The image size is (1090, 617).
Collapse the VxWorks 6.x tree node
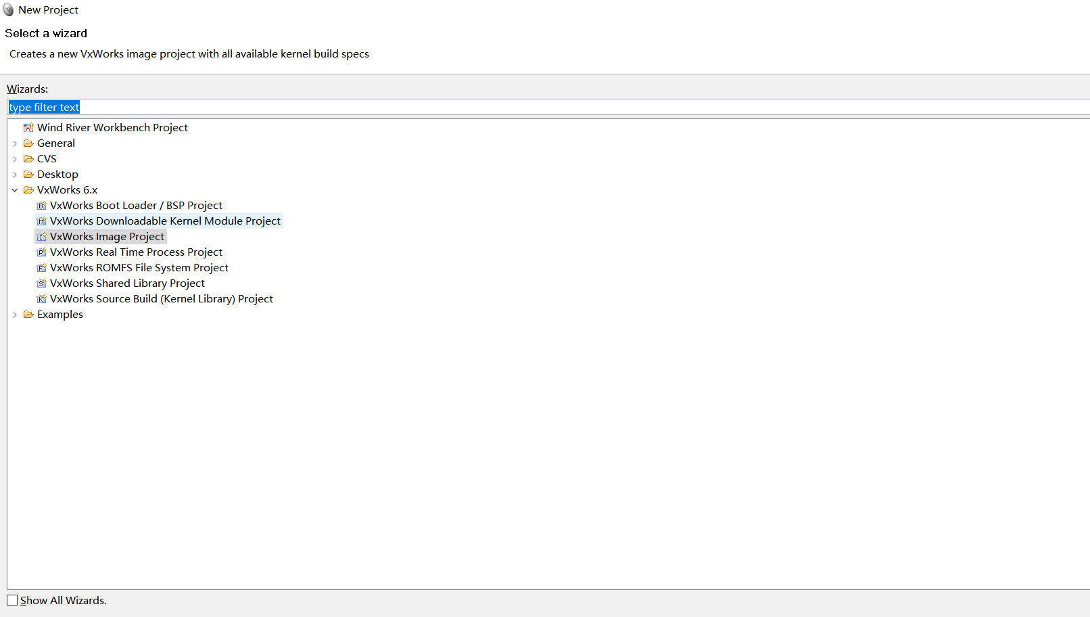click(x=15, y=190)
